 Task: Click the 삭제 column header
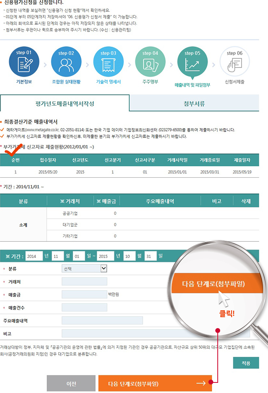(246, 201)
